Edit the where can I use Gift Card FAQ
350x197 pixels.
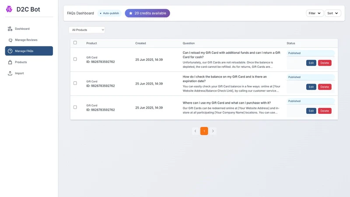(x=311, y=111)
